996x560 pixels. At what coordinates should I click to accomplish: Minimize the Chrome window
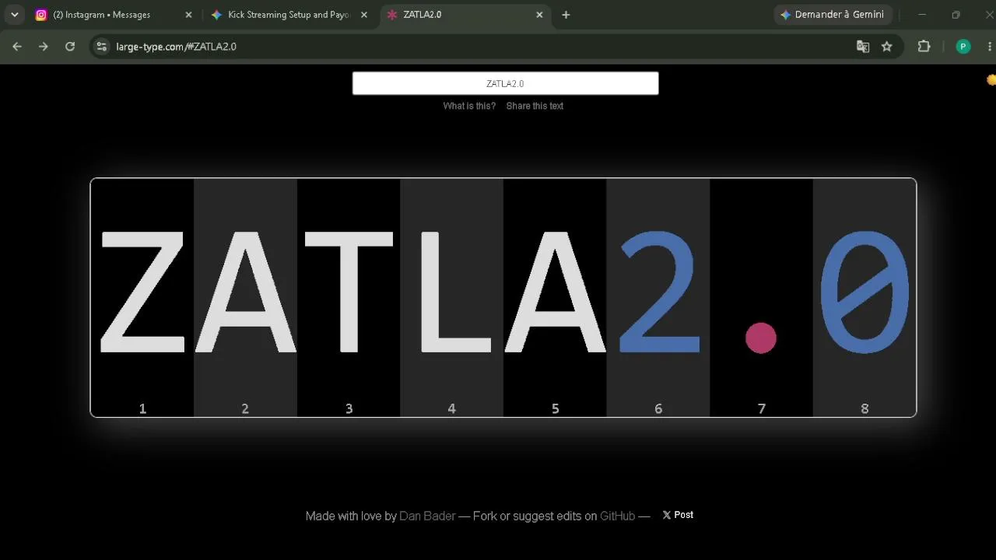[x=922, y=15]
